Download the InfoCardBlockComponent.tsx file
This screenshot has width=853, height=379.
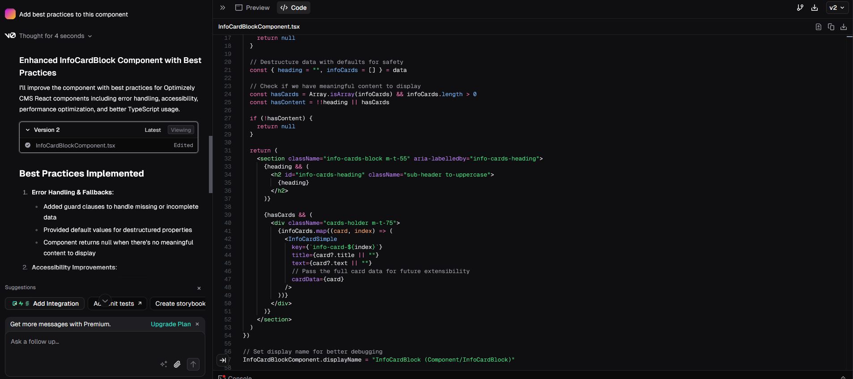coord(843,27)
